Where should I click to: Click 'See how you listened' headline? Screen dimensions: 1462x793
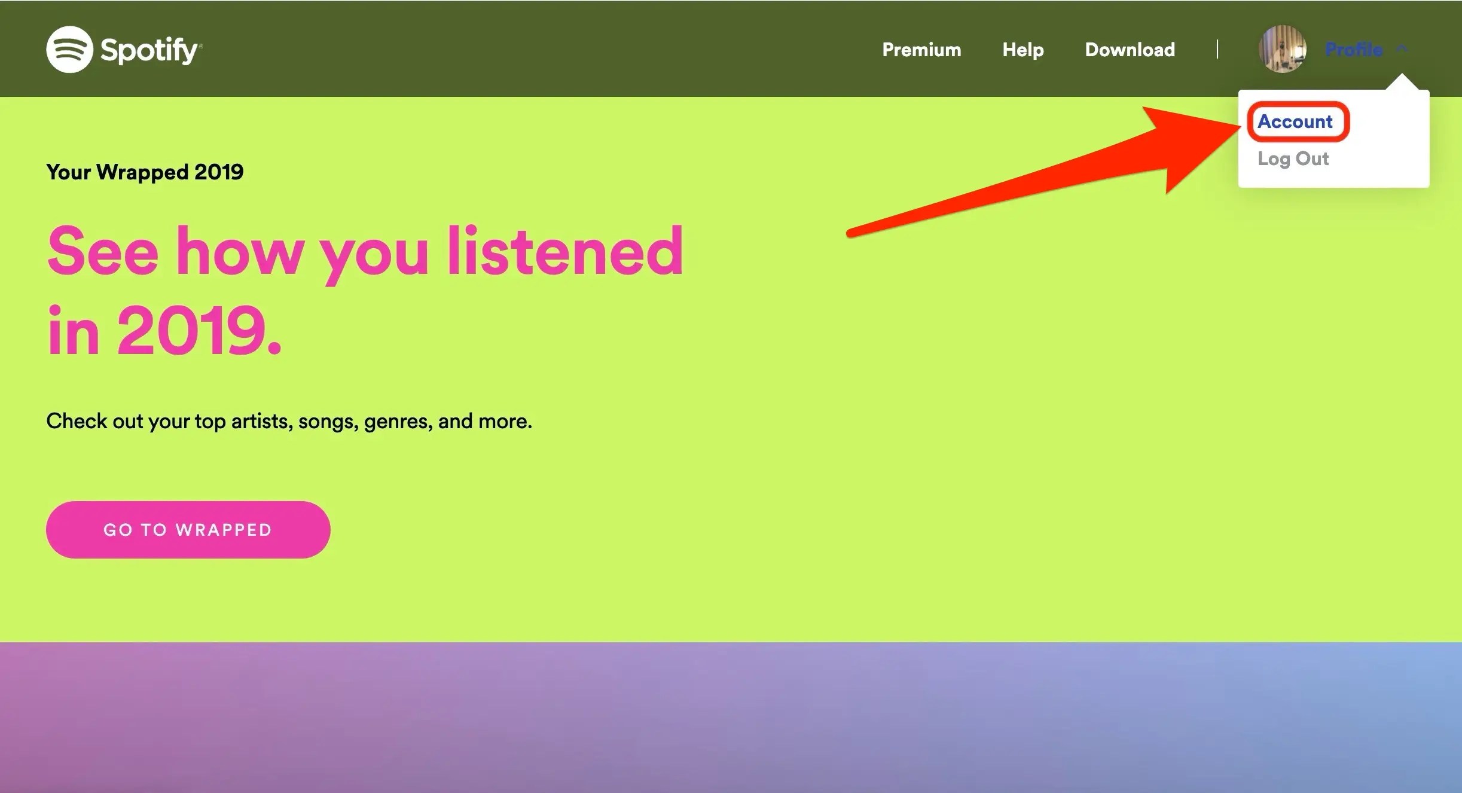365,251
